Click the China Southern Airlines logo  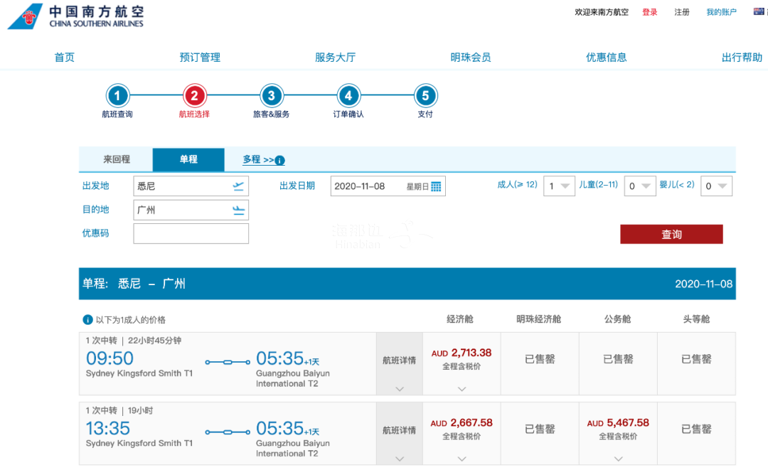coord(76,16)
